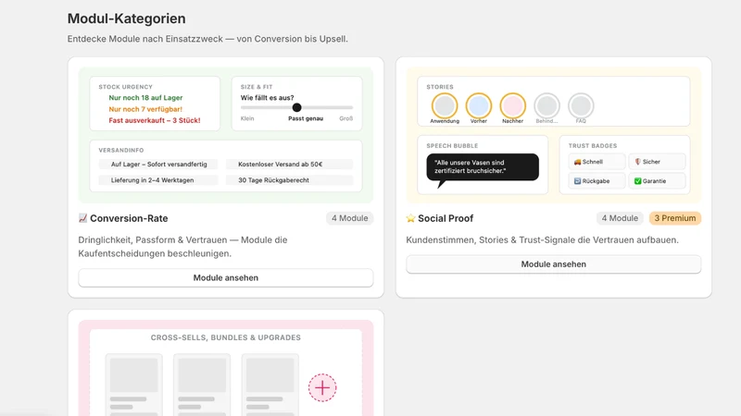Click the Conversion-Rate chart icon
Screen dimensions: 741x416
point(82,218)
